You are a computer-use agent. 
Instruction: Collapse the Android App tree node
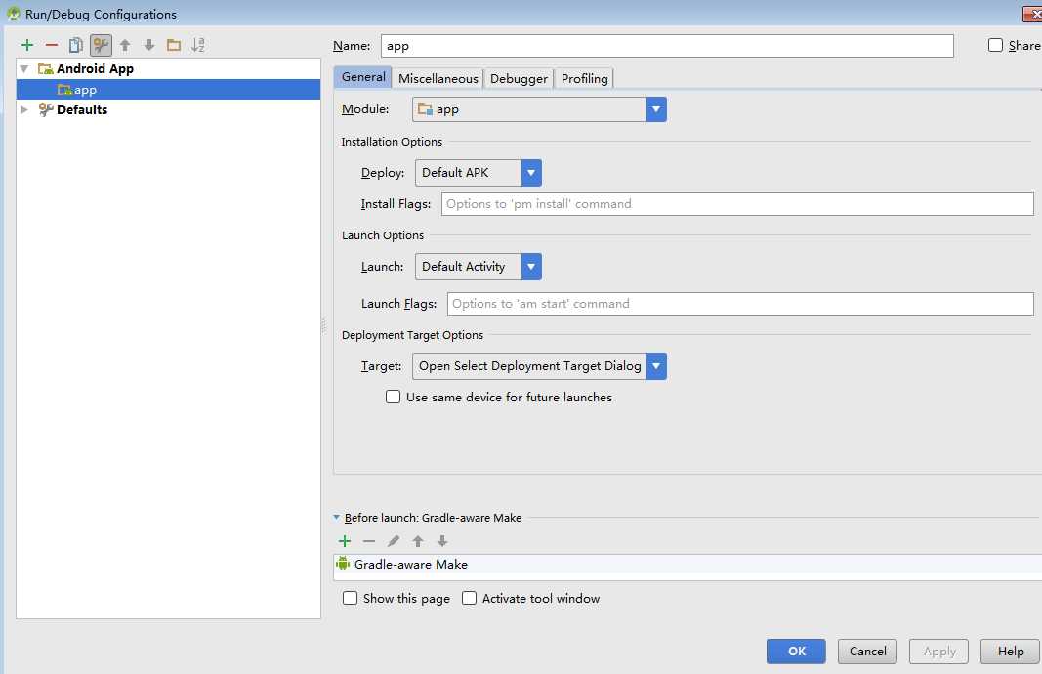[23, 69]
